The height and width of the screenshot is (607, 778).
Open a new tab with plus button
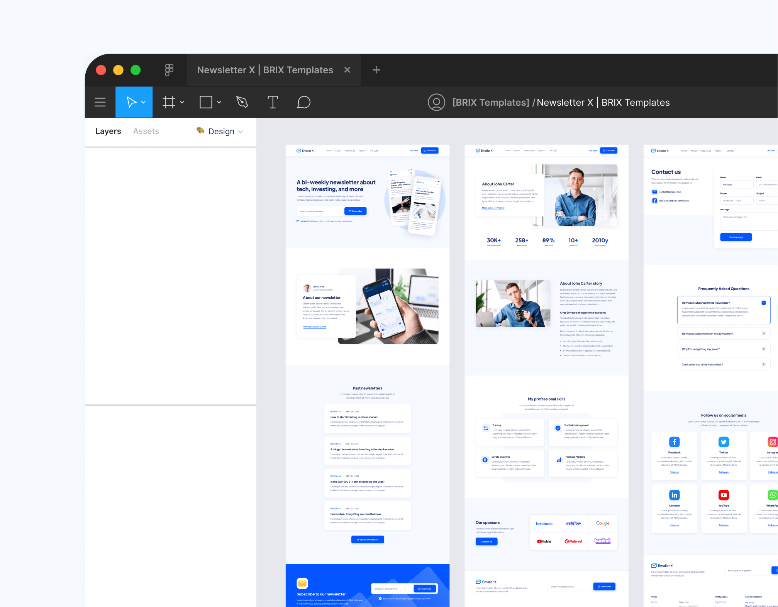tap(376, 70)
